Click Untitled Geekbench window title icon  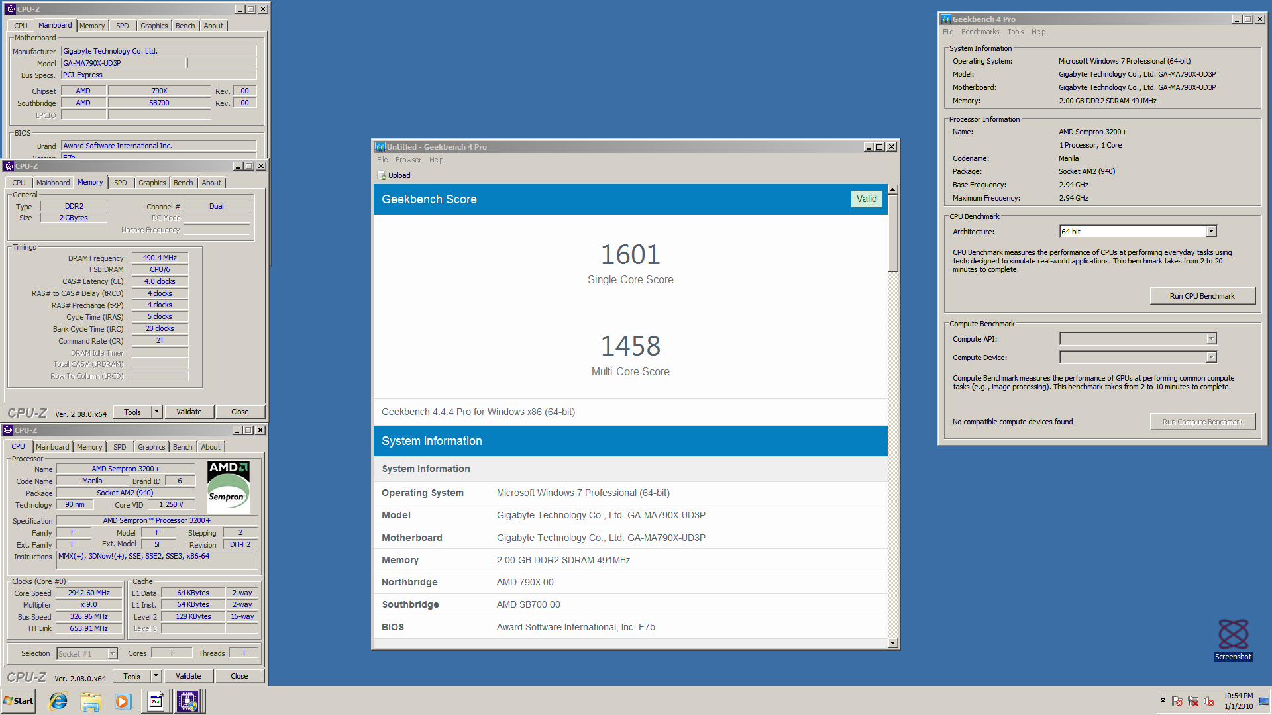[380, 147]
